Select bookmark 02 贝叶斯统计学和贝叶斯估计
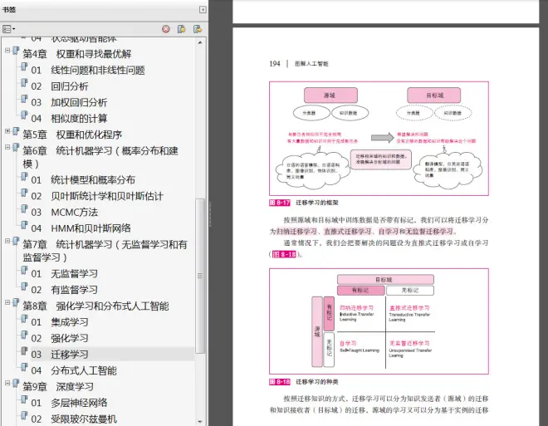 [107, 196]
